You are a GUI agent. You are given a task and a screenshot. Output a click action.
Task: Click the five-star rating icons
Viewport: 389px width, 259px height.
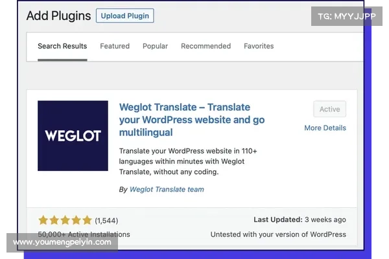[x=65, y=220]
